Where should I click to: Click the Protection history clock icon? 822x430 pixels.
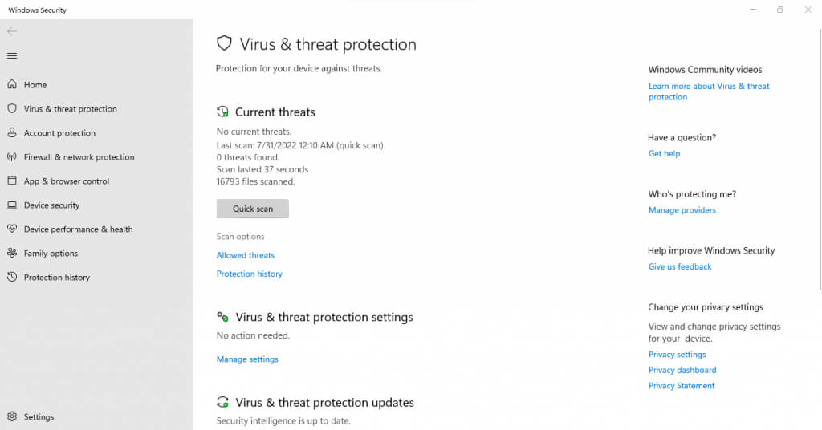point(12,278)
